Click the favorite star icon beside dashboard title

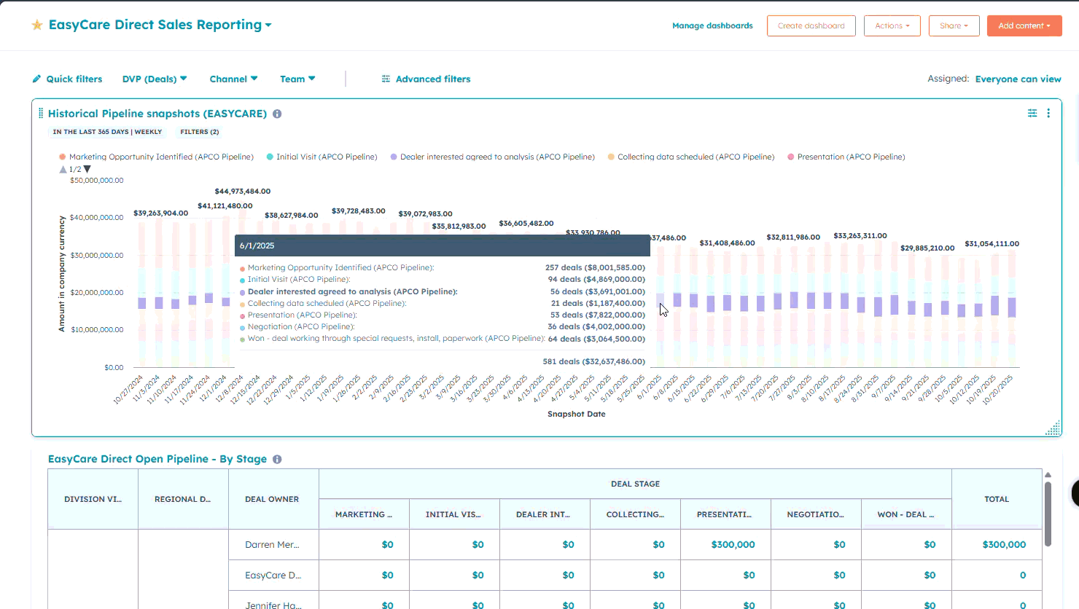(x=37, y=25)
